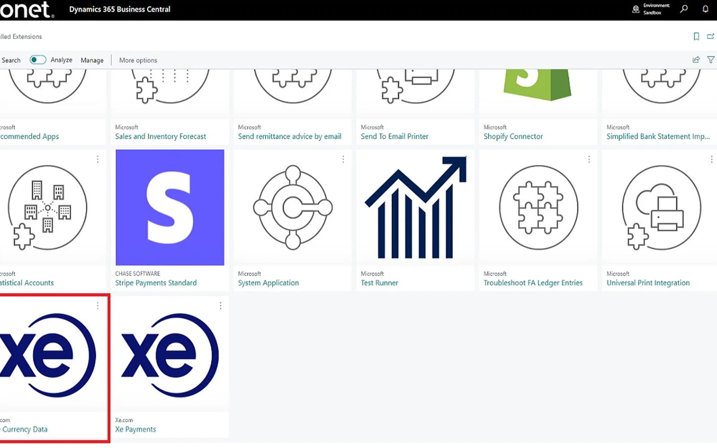
Task: Click Stripe Payments Standard name
Action: [156, 283]
